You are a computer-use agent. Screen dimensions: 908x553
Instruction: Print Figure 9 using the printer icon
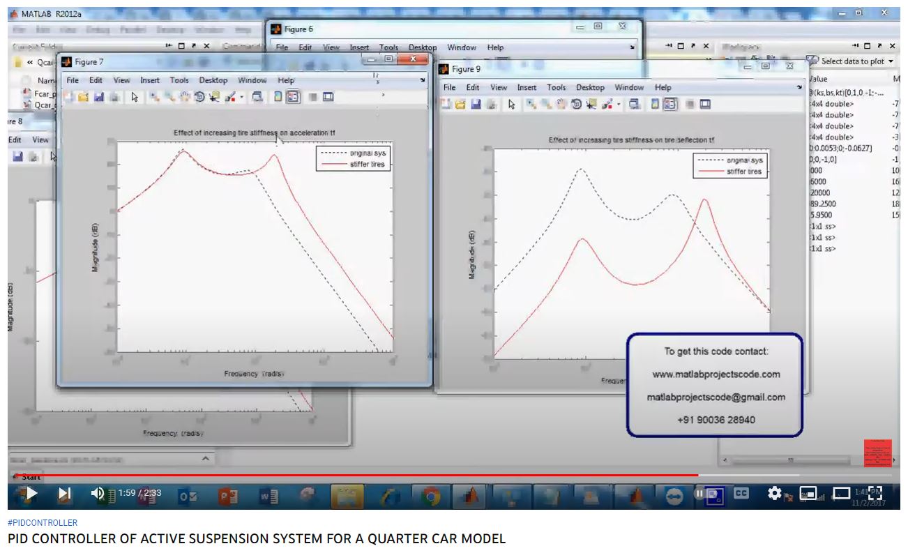[491, 105]
